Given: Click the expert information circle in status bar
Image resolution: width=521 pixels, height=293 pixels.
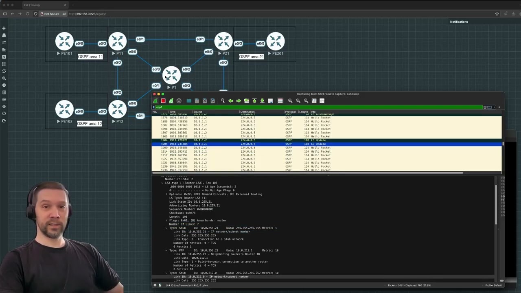Looking at the screenshot, I should pos(155,285).
